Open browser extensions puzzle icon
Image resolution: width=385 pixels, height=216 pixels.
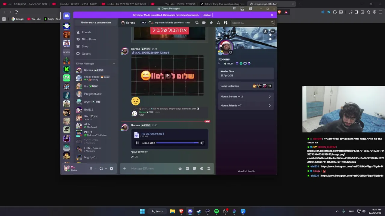(x=335, y=12)
